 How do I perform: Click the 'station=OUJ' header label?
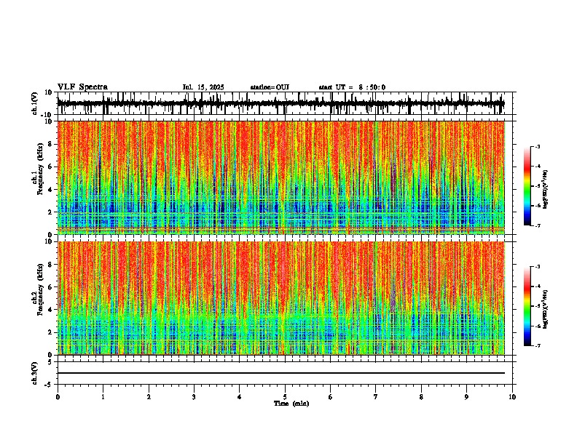[x=270, y=87]
